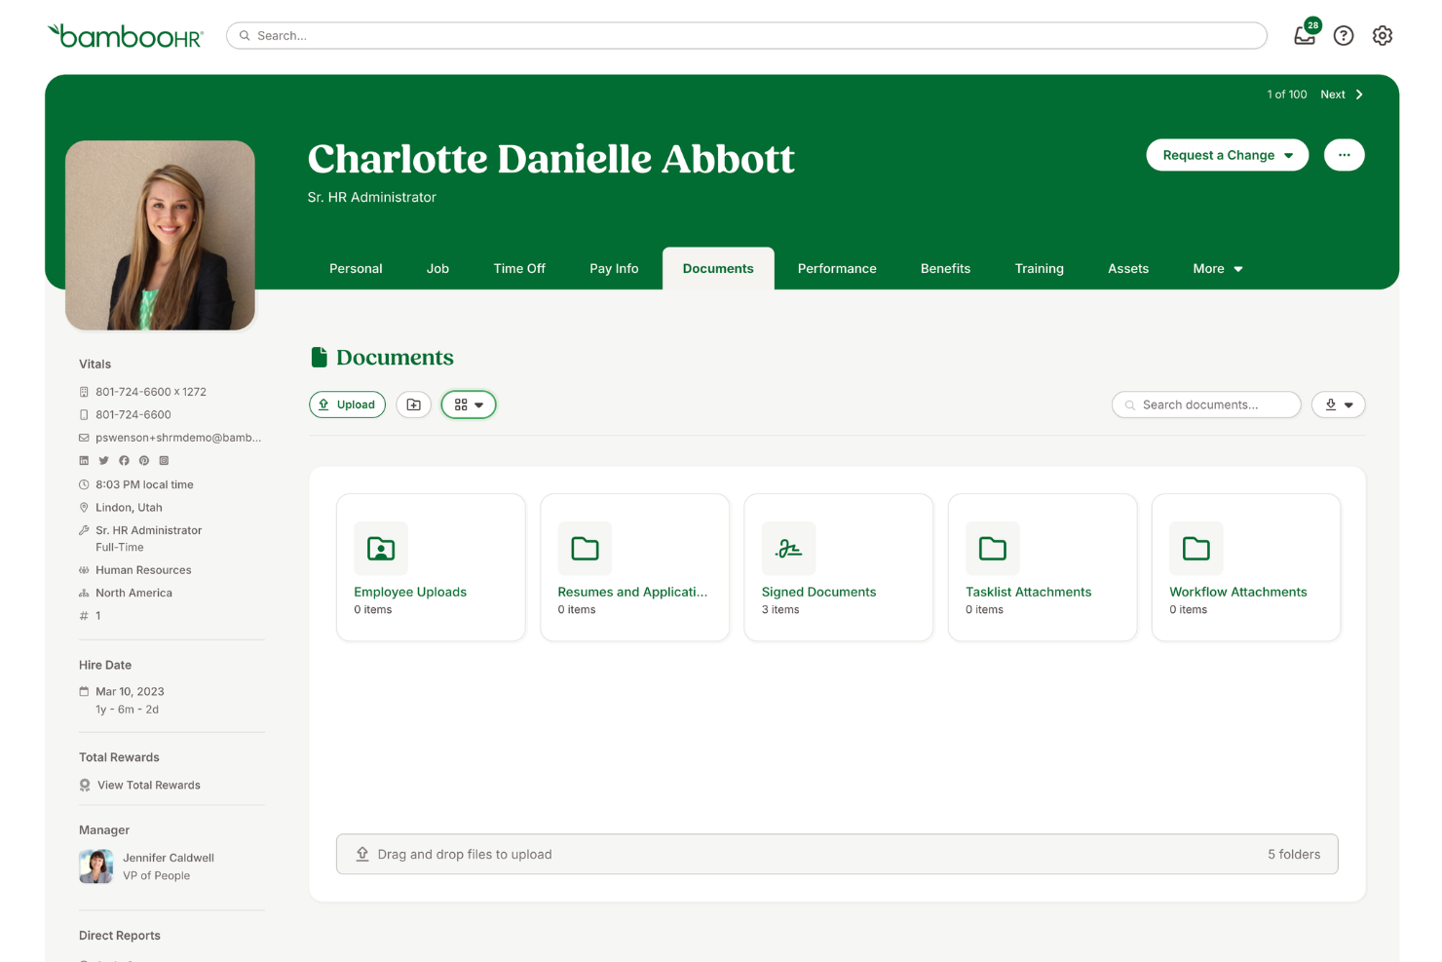1442x962 pixels.
Task: Switch to the Time Off tab
Action: point(519,268)
